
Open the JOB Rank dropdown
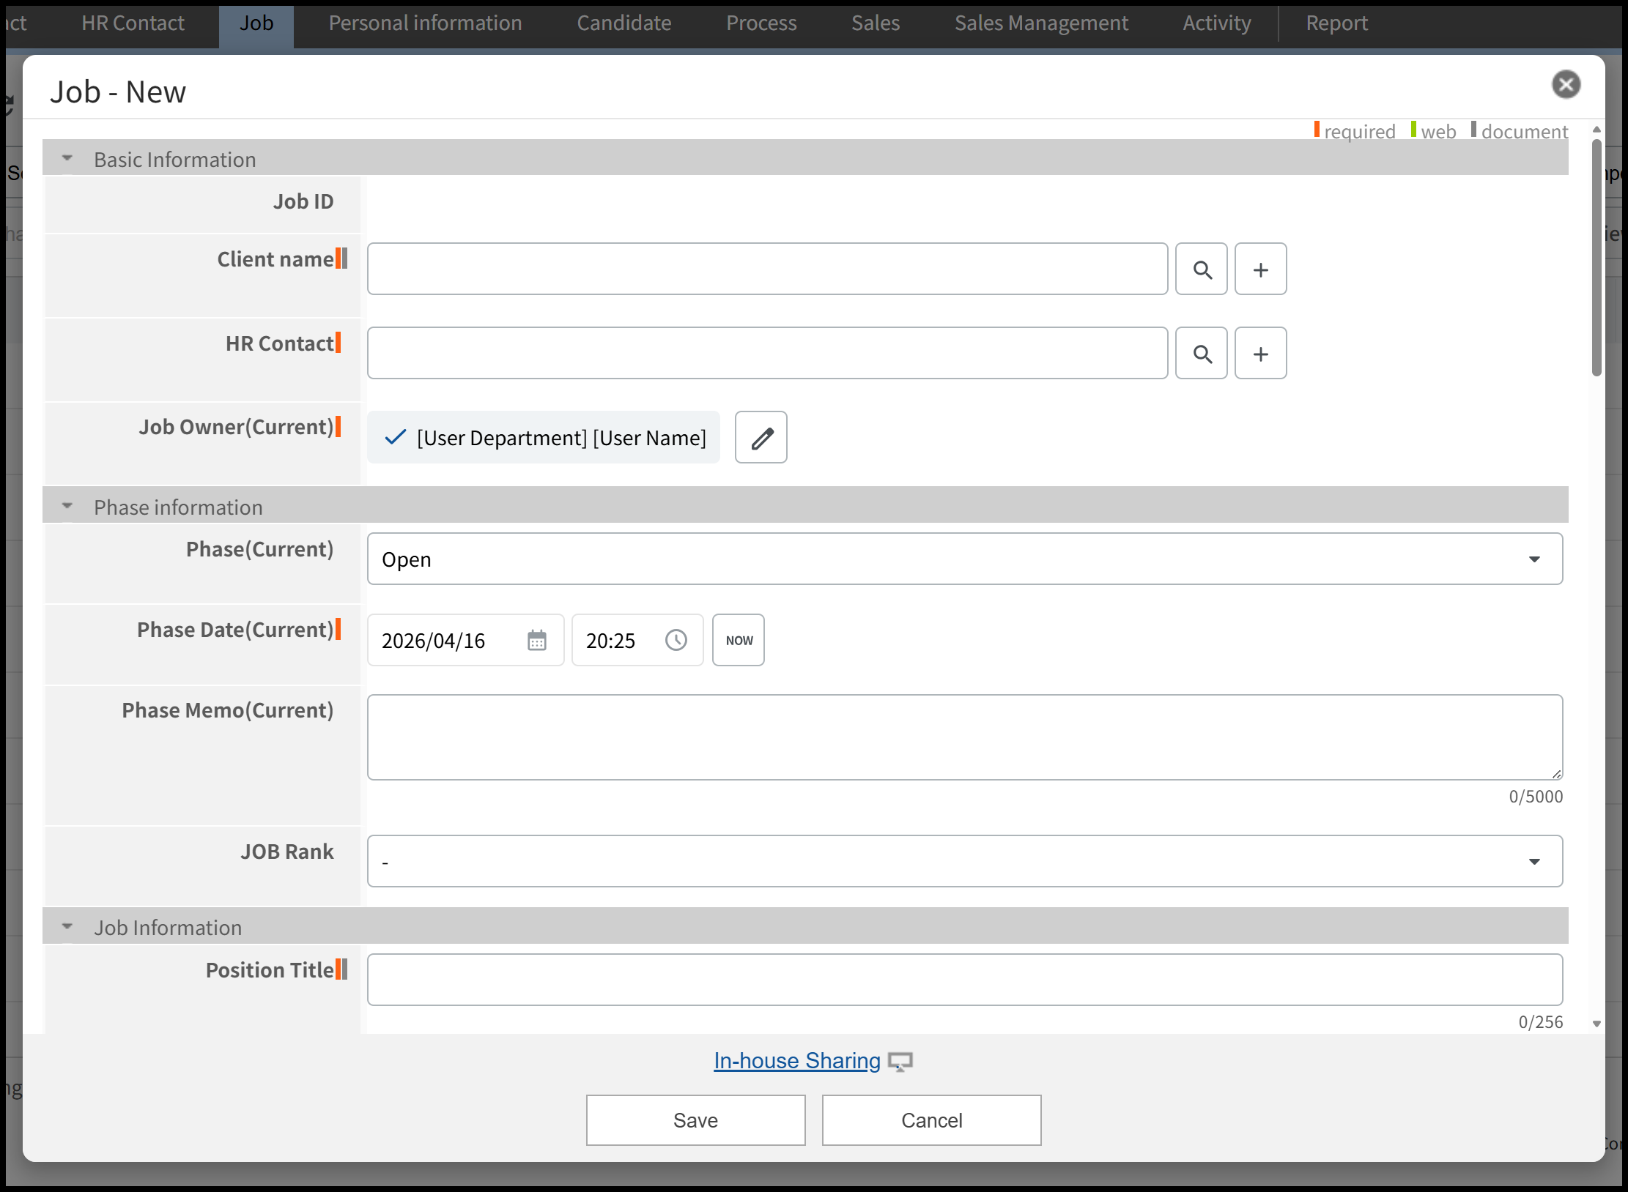click(x=964, y=862)
